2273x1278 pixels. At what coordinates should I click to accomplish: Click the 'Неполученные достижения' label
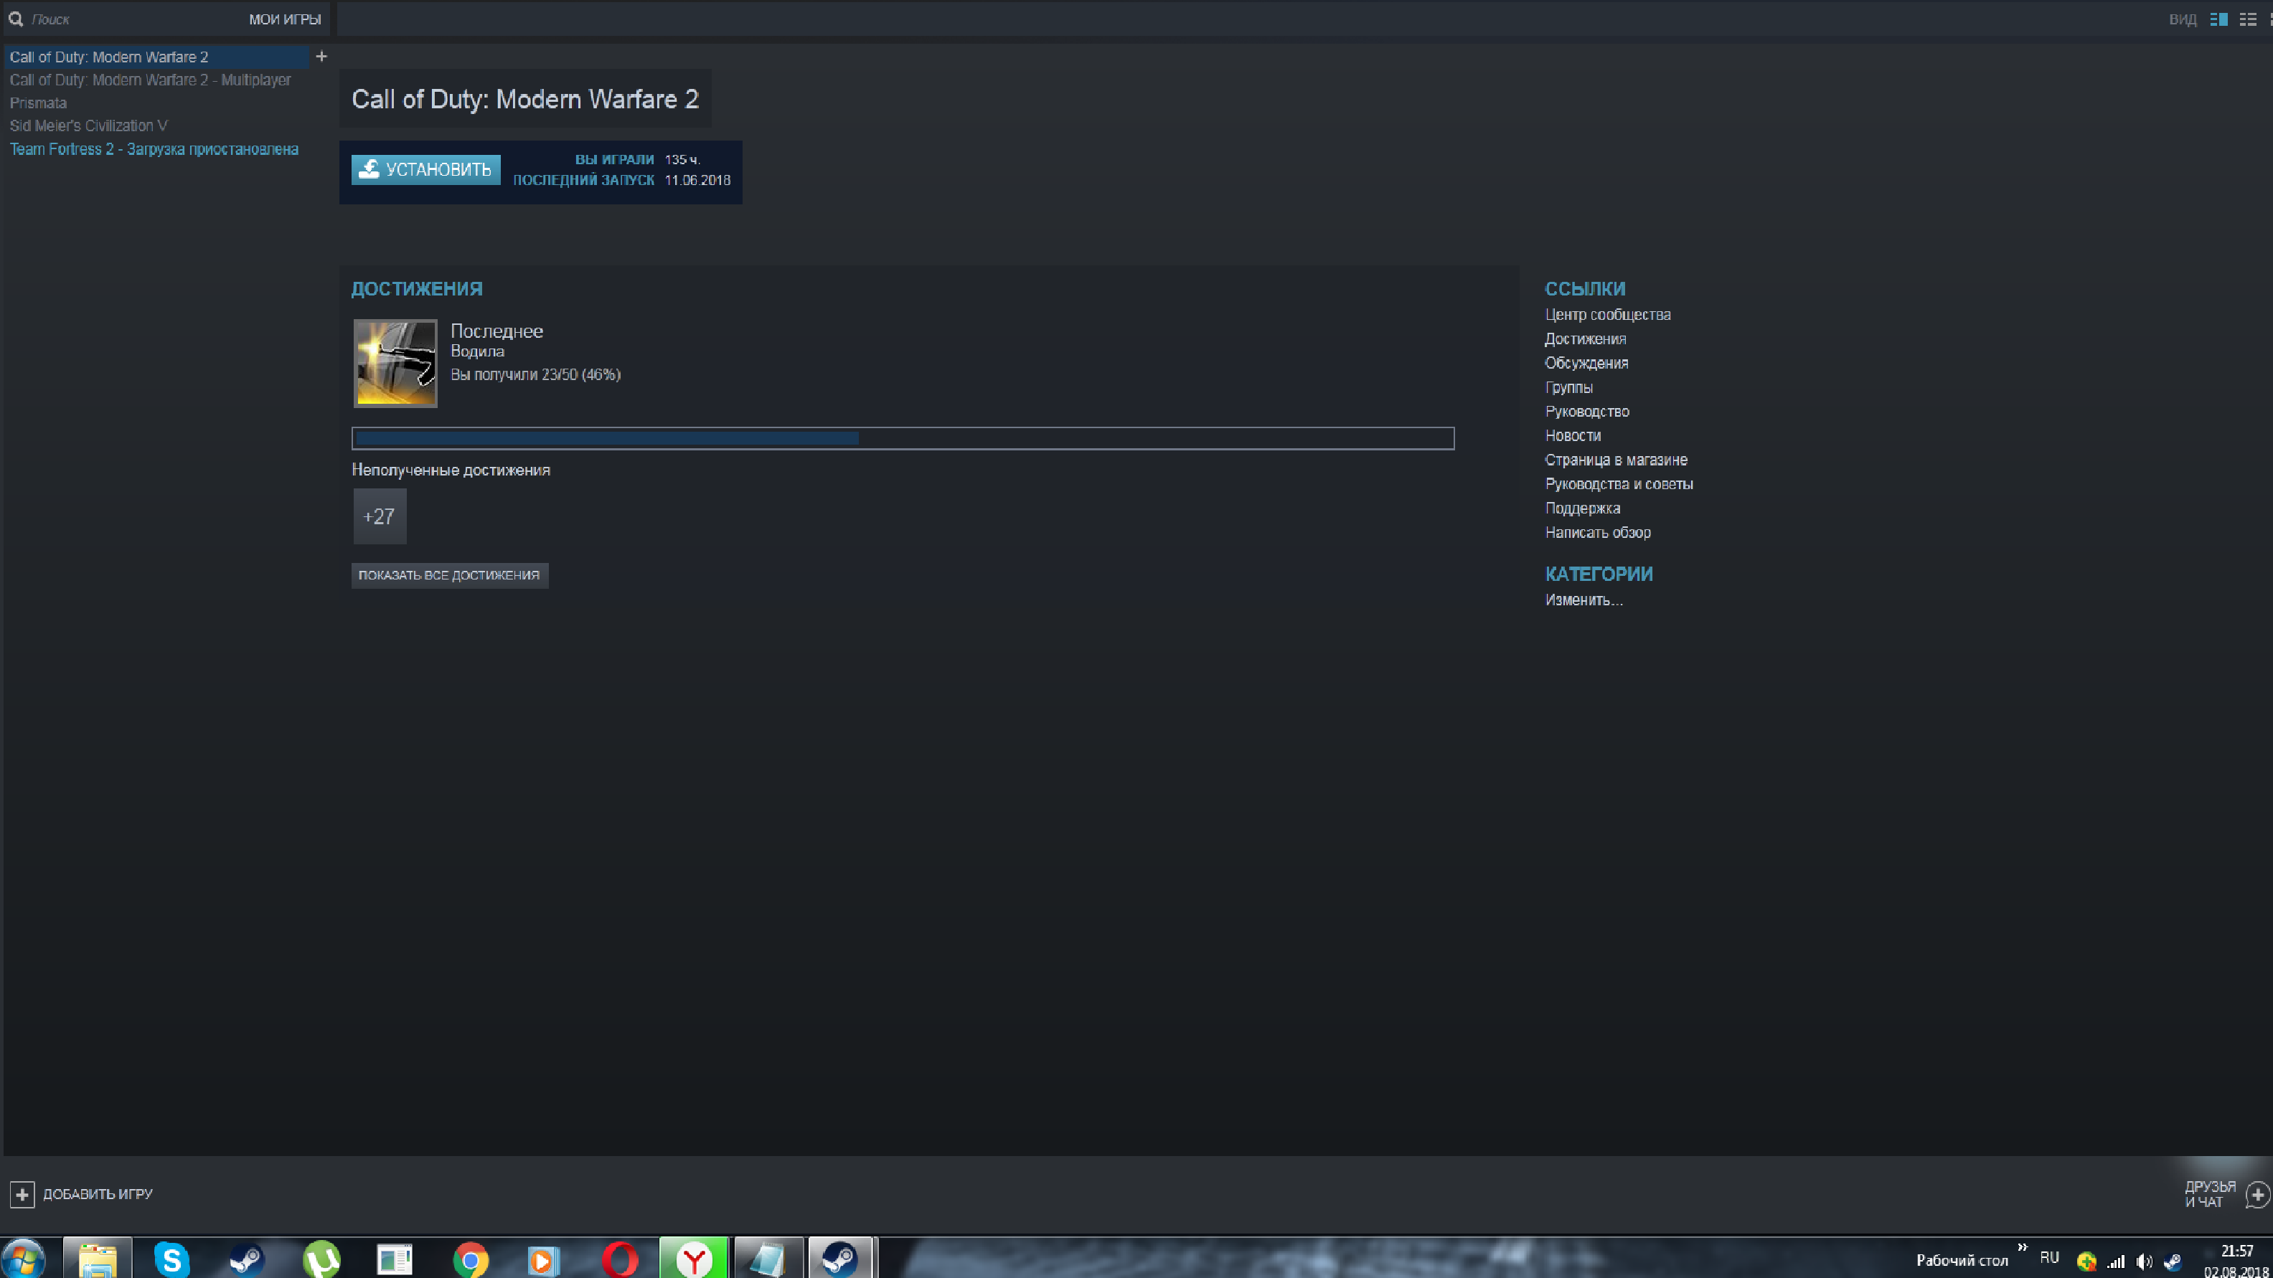point(451,470)
